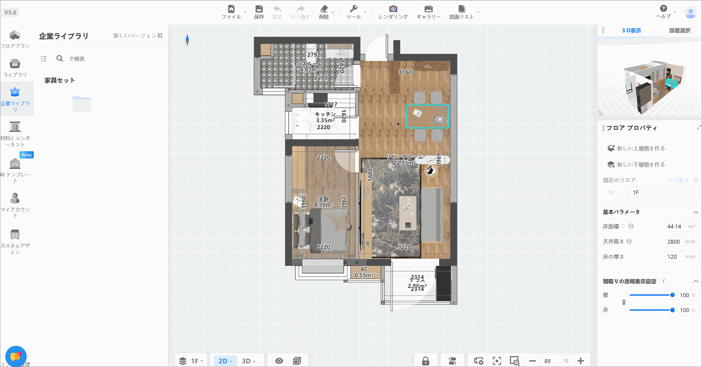Click the 保存 (Save) icon

coord(259,9)
